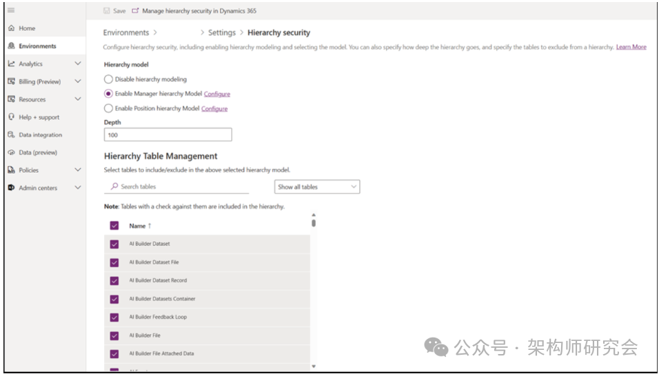Click the Help + support headset icon
Viewport: 659px width, 374px height.
click(x=11, y=117)
